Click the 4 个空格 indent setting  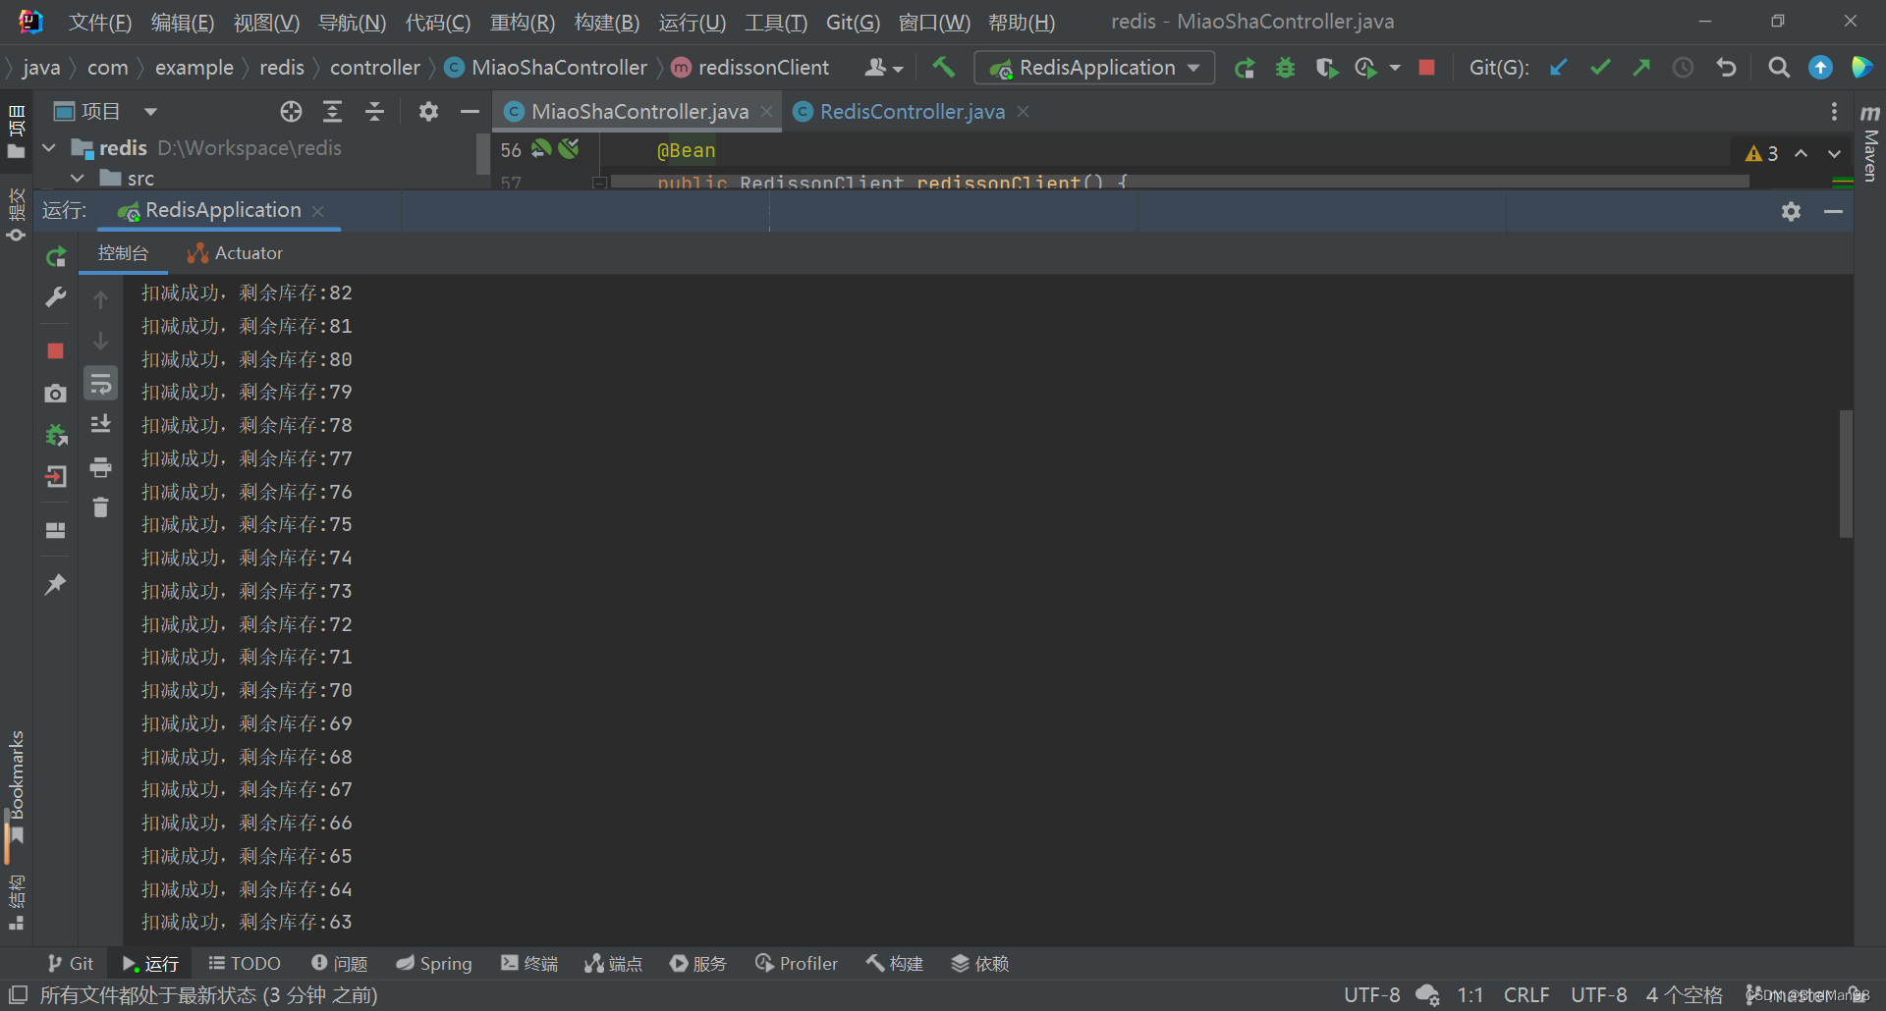(x=1685, y=995)
